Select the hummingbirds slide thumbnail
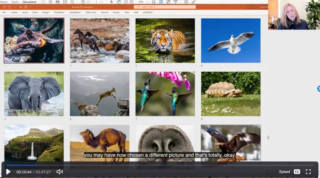320x178 pixels. (x=165, y=94)
